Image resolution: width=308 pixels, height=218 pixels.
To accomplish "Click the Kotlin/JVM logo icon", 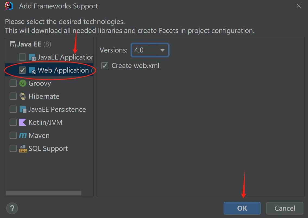I will pyautogui.click(x=23, y=122).
